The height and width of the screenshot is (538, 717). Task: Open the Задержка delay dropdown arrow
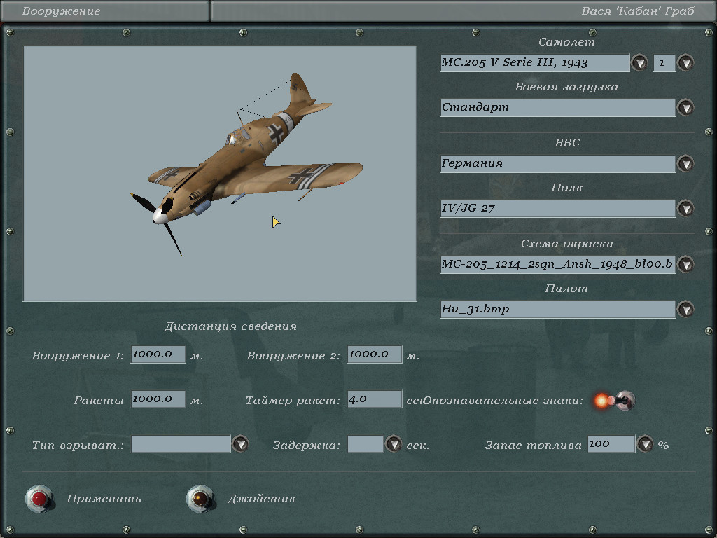click(394, 444)
